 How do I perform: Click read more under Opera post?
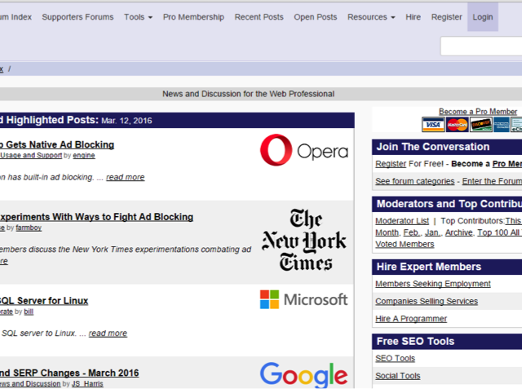click(125, 177)
